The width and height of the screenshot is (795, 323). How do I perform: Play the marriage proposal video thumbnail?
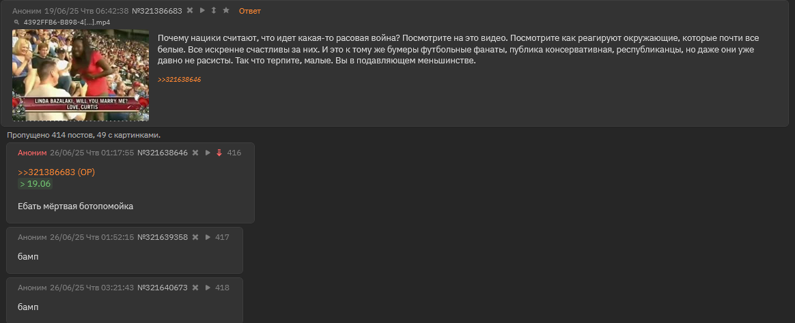pyautogui.click(x=81, y=76)
